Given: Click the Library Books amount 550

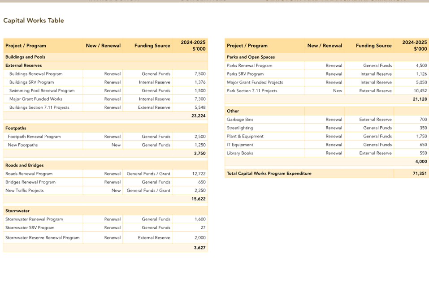Looking at the screenshot, I should pos(423,153).
